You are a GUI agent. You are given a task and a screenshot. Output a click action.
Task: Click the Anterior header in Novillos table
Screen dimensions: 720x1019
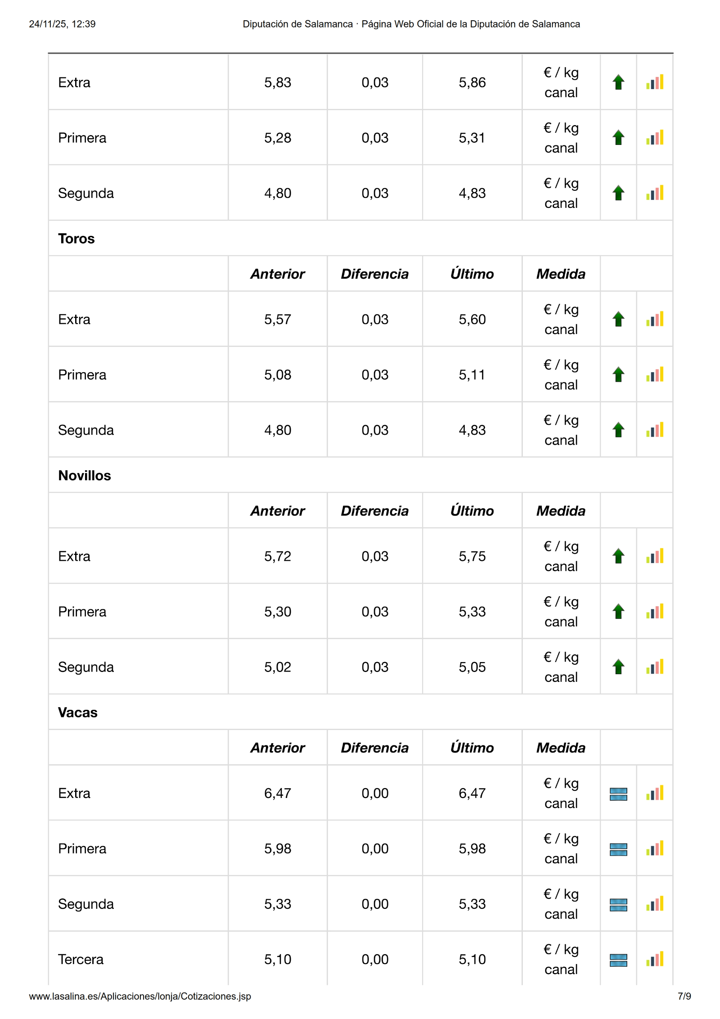(x=278, y=511)
